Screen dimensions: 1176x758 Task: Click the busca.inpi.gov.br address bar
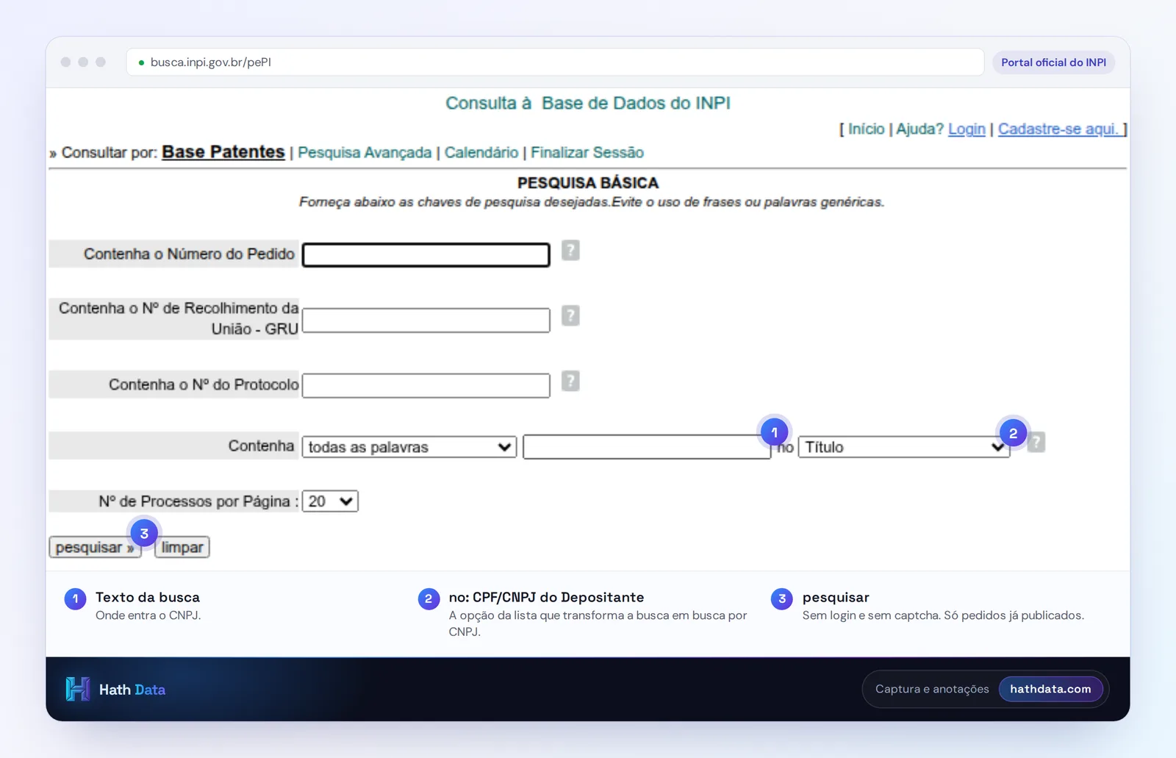(555, 62)
